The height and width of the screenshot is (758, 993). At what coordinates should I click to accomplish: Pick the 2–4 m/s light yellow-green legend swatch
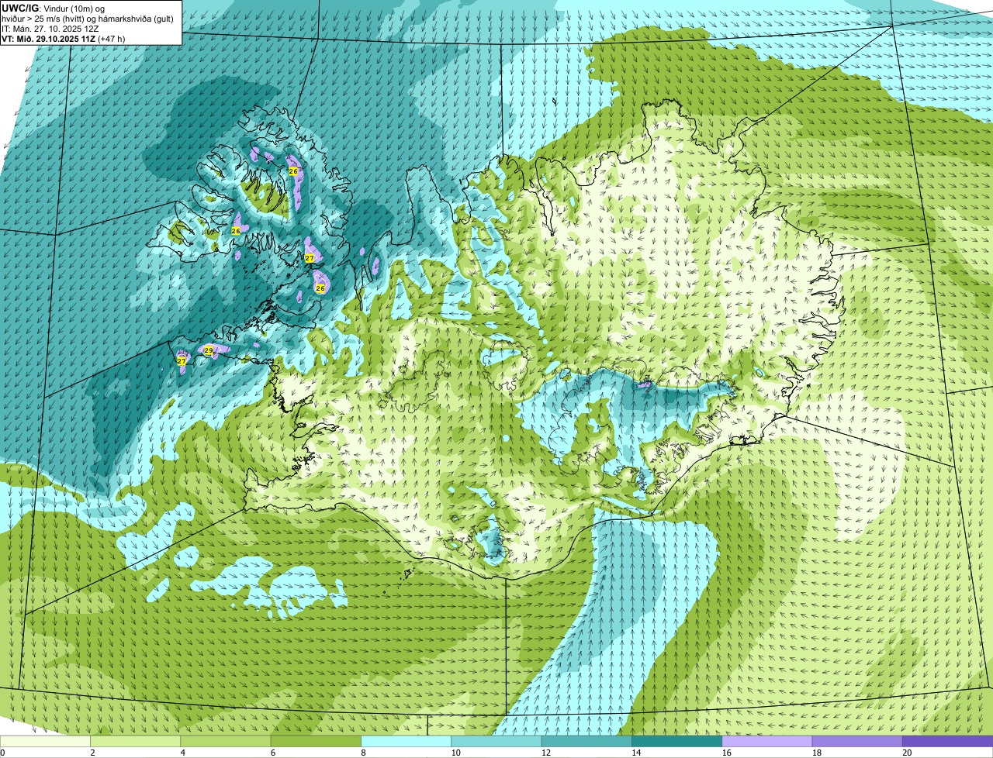pyautogui.click(x=135, y=741)
